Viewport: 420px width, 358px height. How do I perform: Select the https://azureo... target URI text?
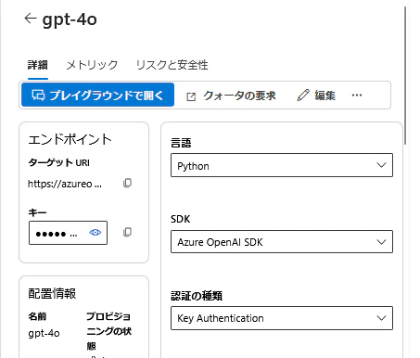(x=65, y=184)
